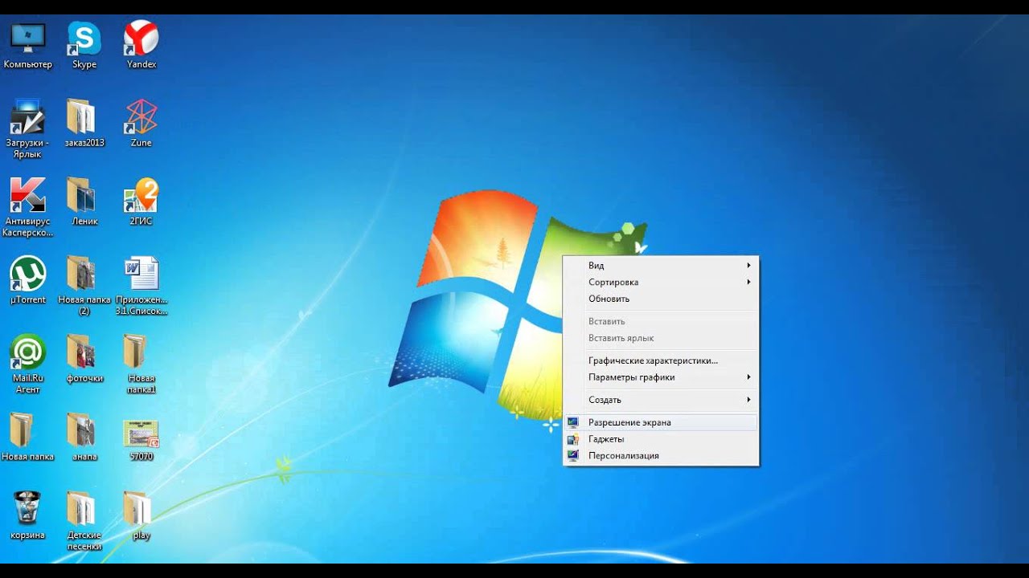Viewport: 1029px width, 578px height.
Task: Select the Новая папка folder icon
Action: pos(28,438)
